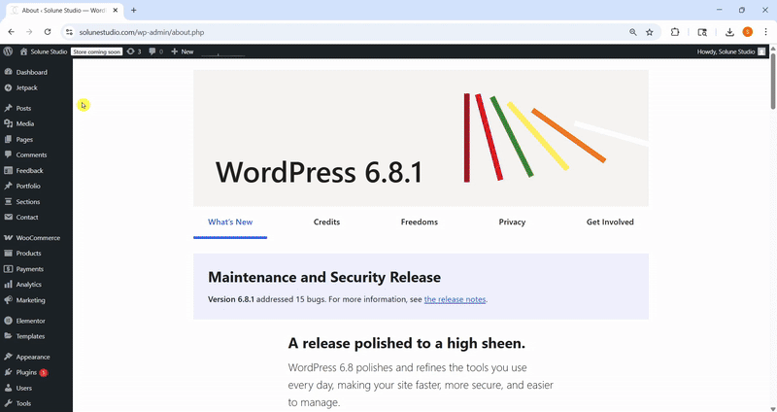The image size is (777, 412).
Task: Open the browser extensions puzzle icon
Action: (x=675, y=32)
